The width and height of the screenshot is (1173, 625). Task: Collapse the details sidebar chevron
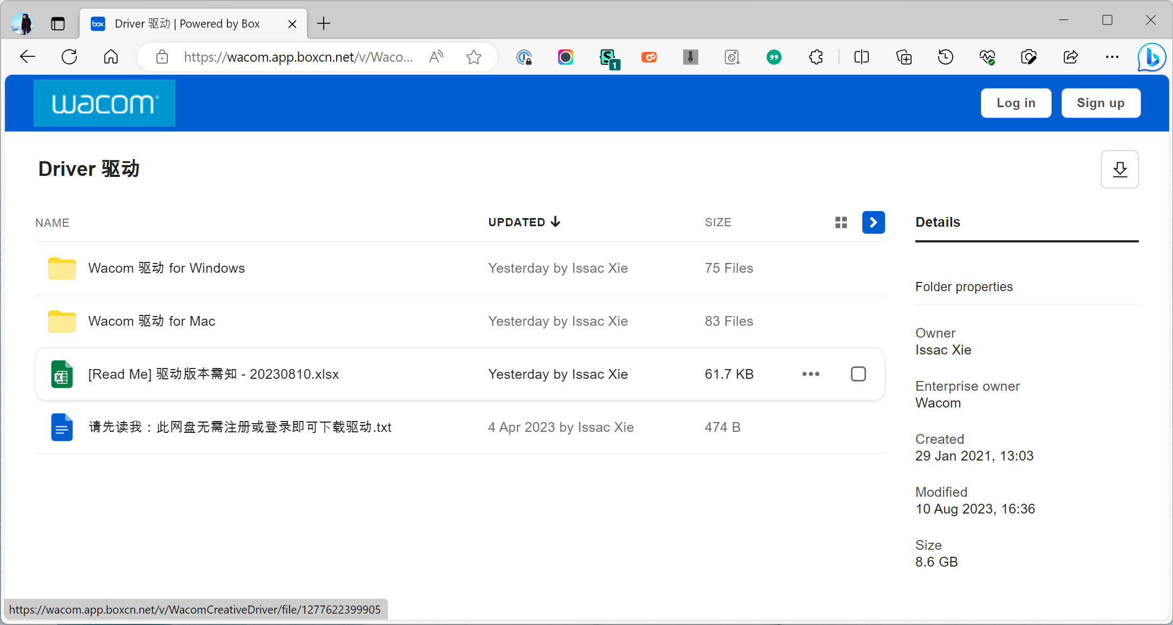point(873,222)
